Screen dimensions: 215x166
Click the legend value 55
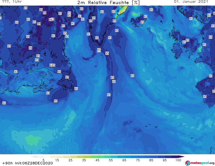(111, 160)
